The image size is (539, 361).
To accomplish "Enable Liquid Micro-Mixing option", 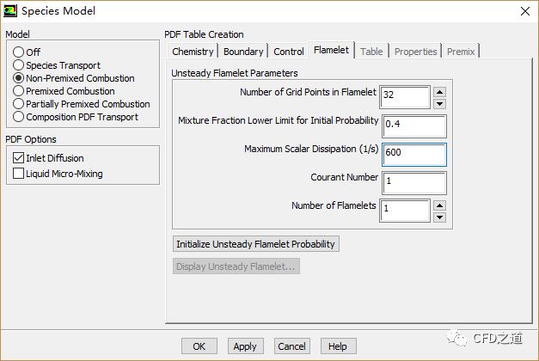I will point(19,174).
